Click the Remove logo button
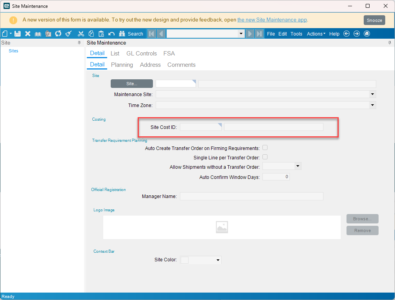The width and height of the screenshot is (395, 300). [x=362, y=230]
